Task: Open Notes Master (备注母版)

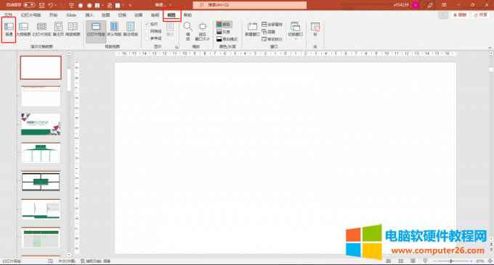Action: coord(131,29)
